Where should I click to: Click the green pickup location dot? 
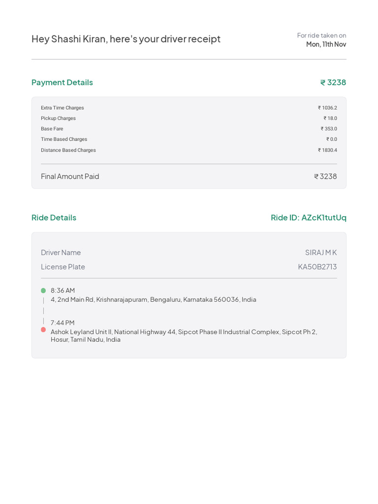point(43,291)
